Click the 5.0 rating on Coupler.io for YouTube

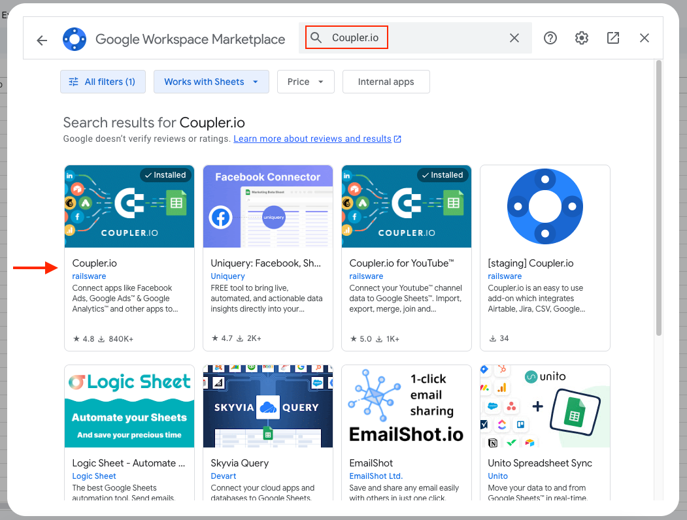361,339
